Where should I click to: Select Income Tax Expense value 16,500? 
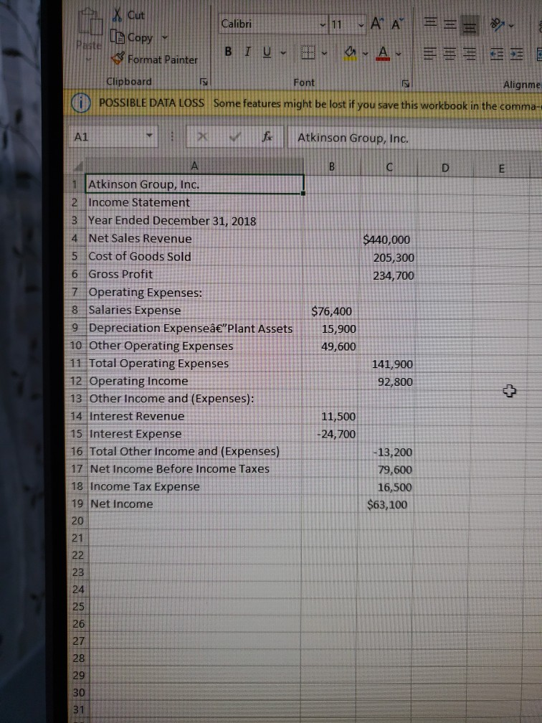(385, 487)
